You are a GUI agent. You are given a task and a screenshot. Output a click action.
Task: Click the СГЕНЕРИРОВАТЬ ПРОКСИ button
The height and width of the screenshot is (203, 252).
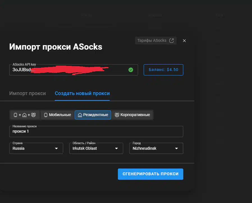click(x=150, y=174)
